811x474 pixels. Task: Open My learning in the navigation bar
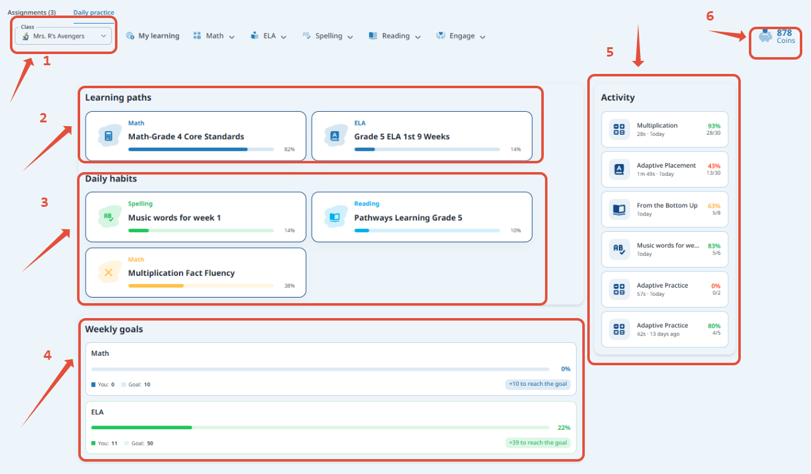pyautogui.click(x=152, y=36)
